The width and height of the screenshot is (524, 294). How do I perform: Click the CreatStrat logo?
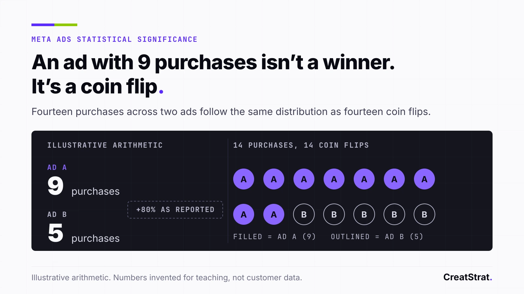(468, 277)
